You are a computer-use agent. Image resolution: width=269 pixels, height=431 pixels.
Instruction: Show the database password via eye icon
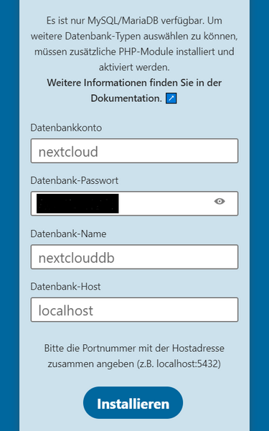(x=220, y=201)
